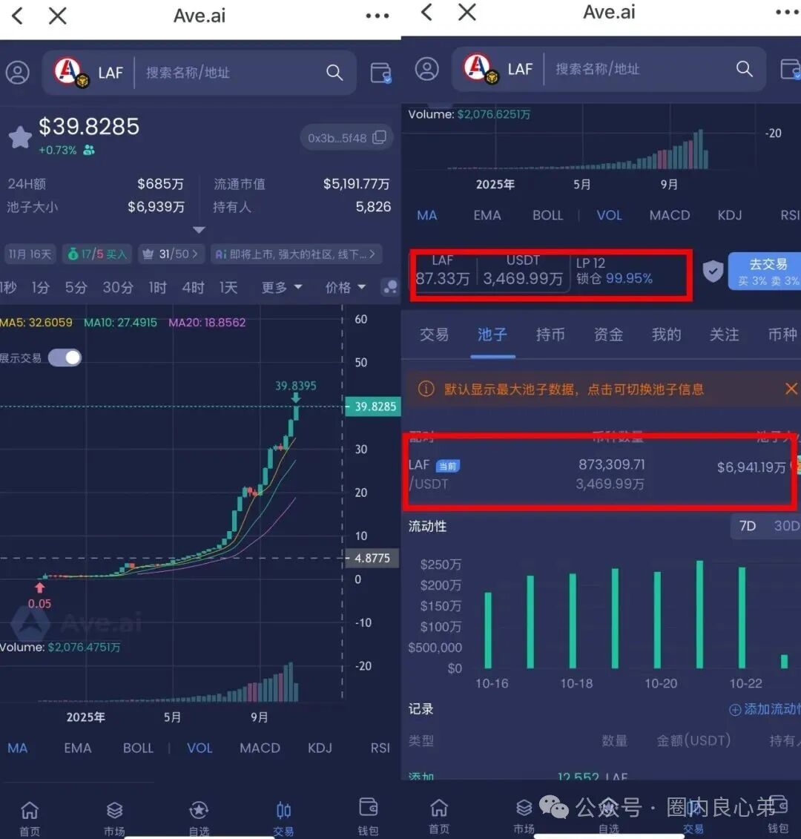
Task: Open the 持币 tab
Action: click(x=550, y=335)
